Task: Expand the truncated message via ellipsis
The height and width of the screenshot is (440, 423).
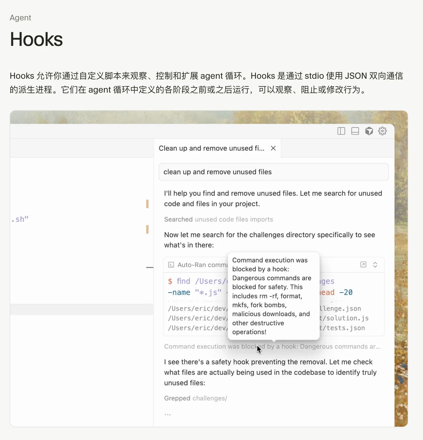Action: (168, 414)
